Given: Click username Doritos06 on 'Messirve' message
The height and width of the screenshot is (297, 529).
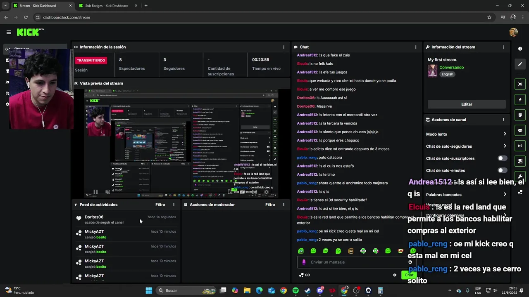Looking at the screenshot, I should click(306, 106).
